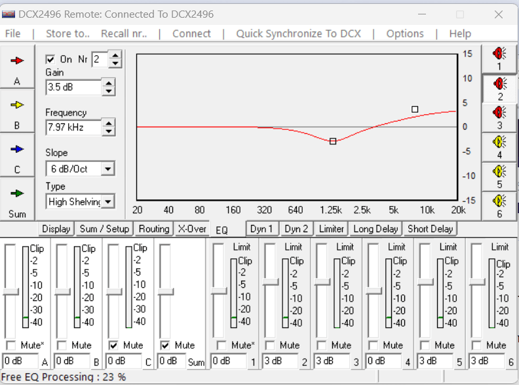Switch to Routing tab

(154, 229)
